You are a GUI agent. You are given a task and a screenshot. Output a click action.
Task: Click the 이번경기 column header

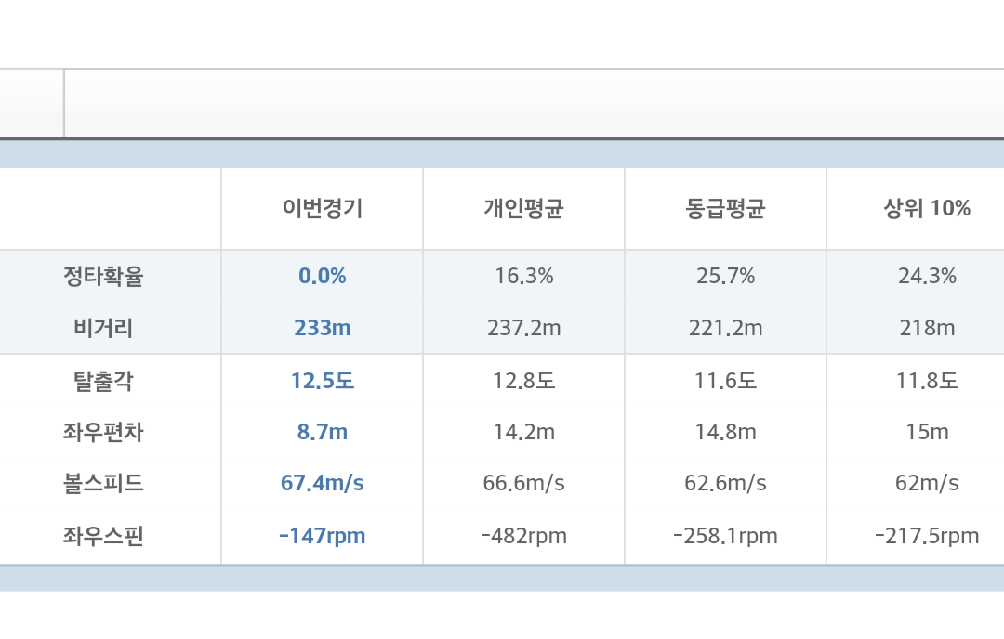[322, 209]
